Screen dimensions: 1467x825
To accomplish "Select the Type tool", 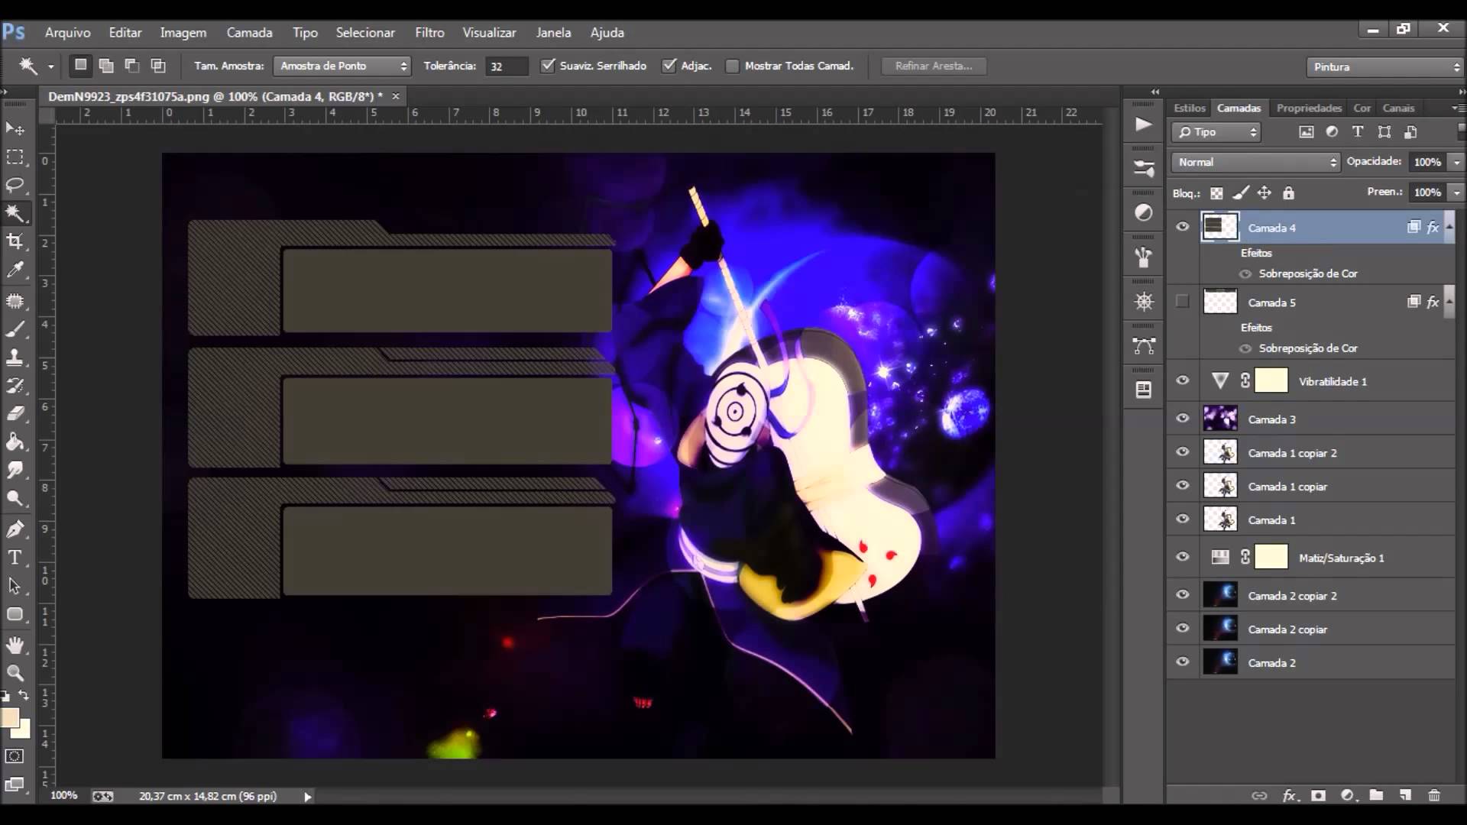I will point(15,557).
